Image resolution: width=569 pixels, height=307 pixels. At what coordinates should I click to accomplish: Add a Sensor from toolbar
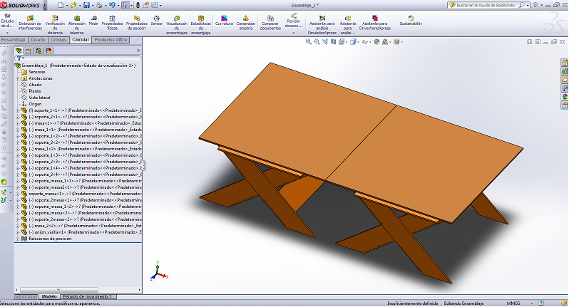tap(157, 21)
